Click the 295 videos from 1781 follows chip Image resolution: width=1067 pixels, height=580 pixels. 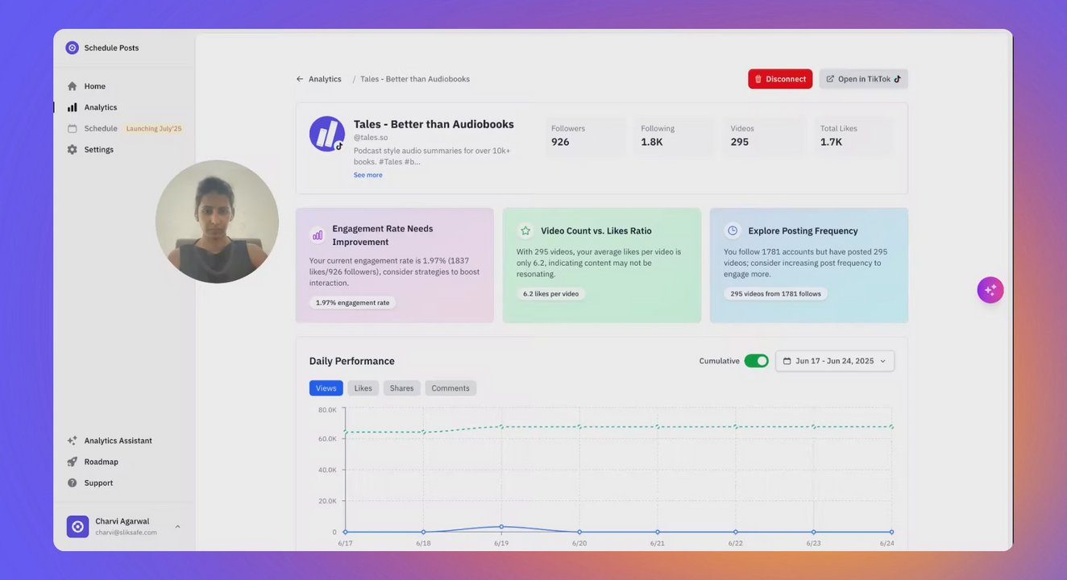[x=776, y=293]
